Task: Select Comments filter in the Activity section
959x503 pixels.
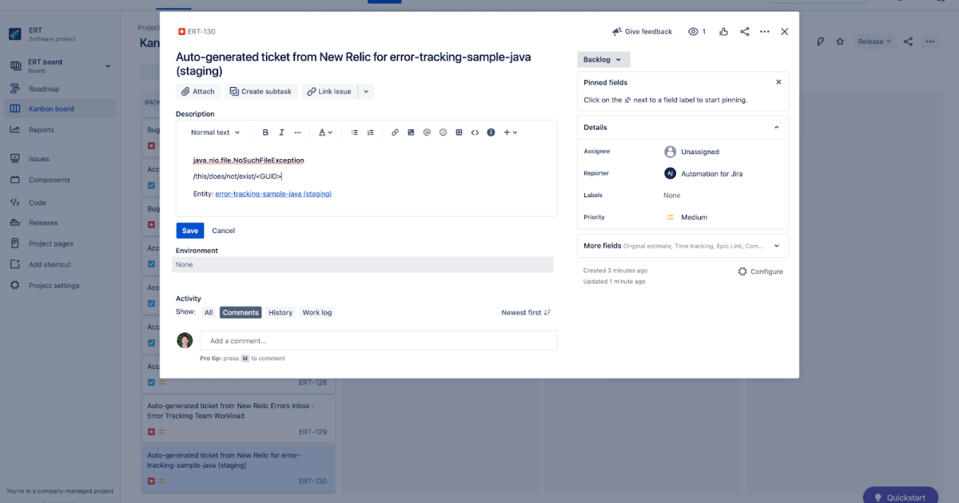Action: 240,312
